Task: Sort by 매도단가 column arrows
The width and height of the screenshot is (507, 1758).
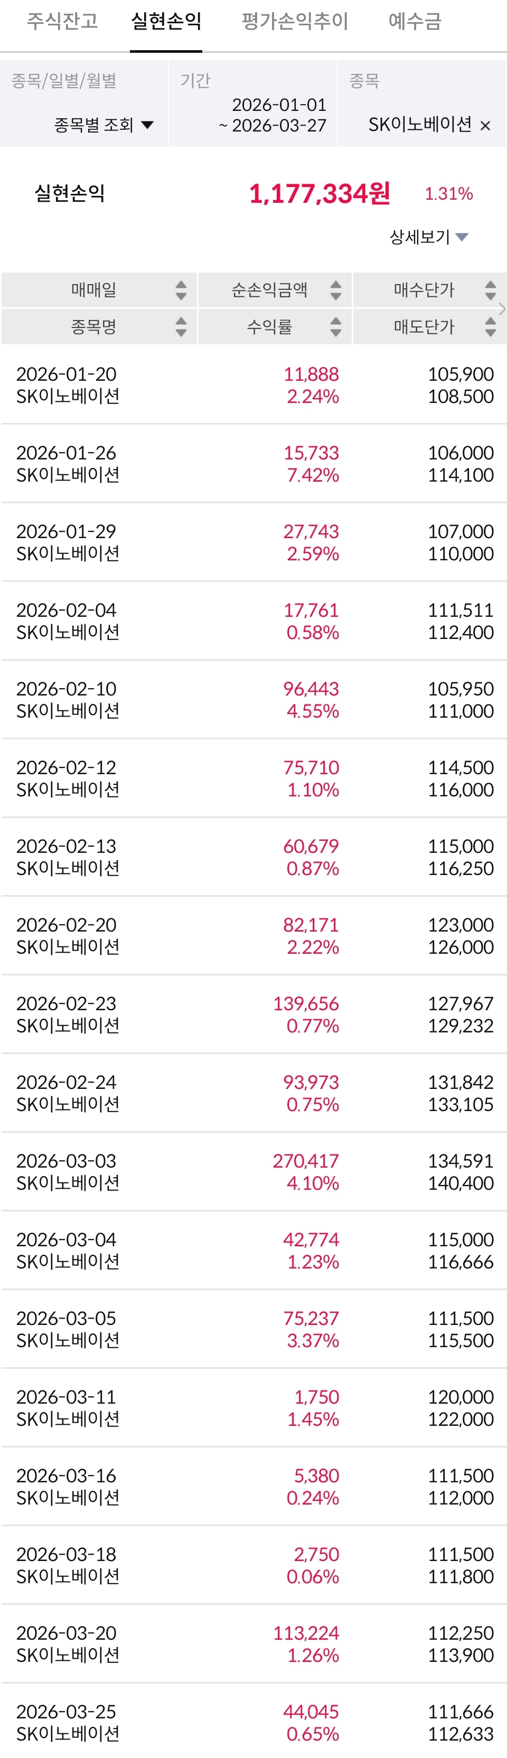Action: coord(490,327)
